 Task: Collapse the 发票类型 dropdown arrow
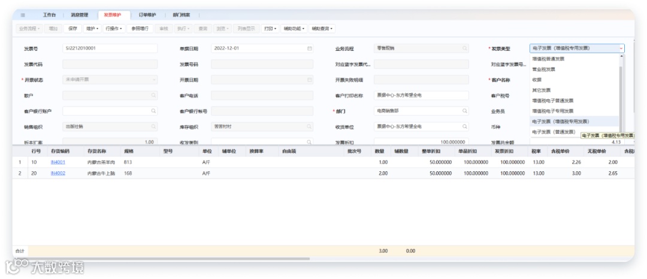pos(621,48)
